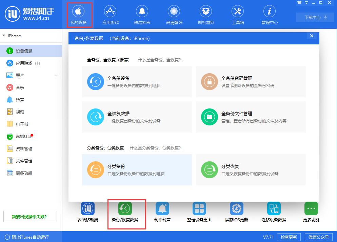Open the 什么是全备份、全恢复 help link
The height and width of the screenshot is (242, 337).
point(160,59)
